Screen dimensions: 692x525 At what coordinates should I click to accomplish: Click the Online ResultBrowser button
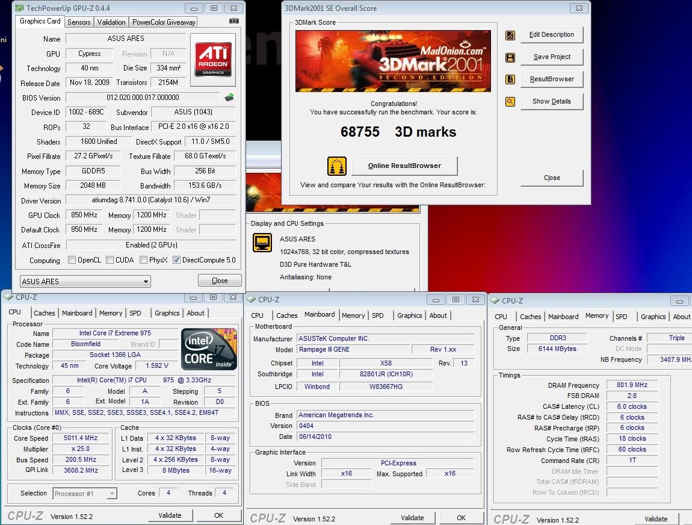[405, 166]
